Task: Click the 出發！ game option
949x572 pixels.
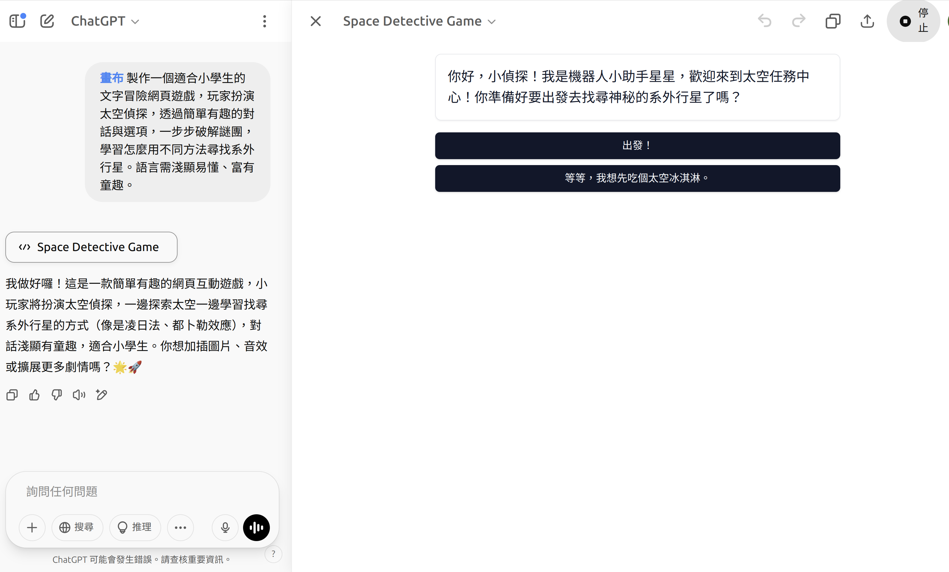Action: click(637, 145)
